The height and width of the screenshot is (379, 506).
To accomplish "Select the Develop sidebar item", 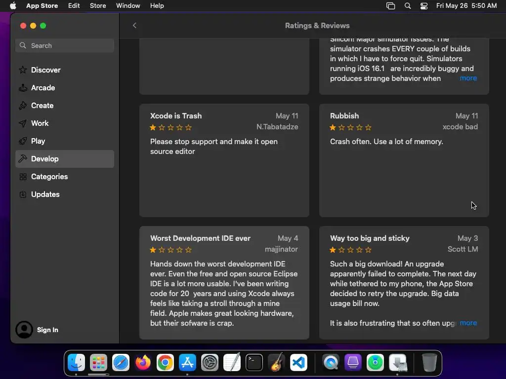I will click(x=65, y=159).
